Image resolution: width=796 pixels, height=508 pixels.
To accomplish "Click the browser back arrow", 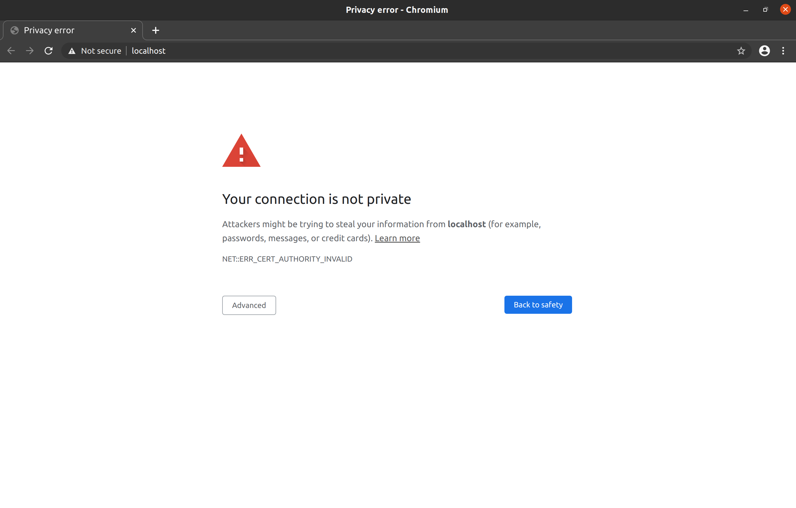I will (x=11, y=51).
